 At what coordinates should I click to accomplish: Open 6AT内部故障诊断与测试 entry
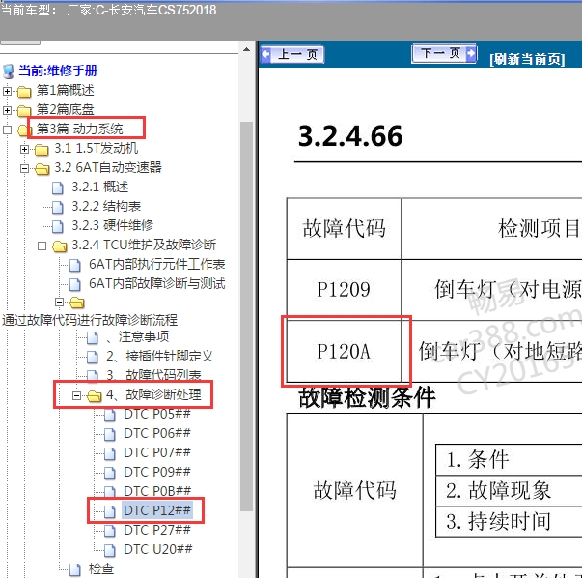157,283
